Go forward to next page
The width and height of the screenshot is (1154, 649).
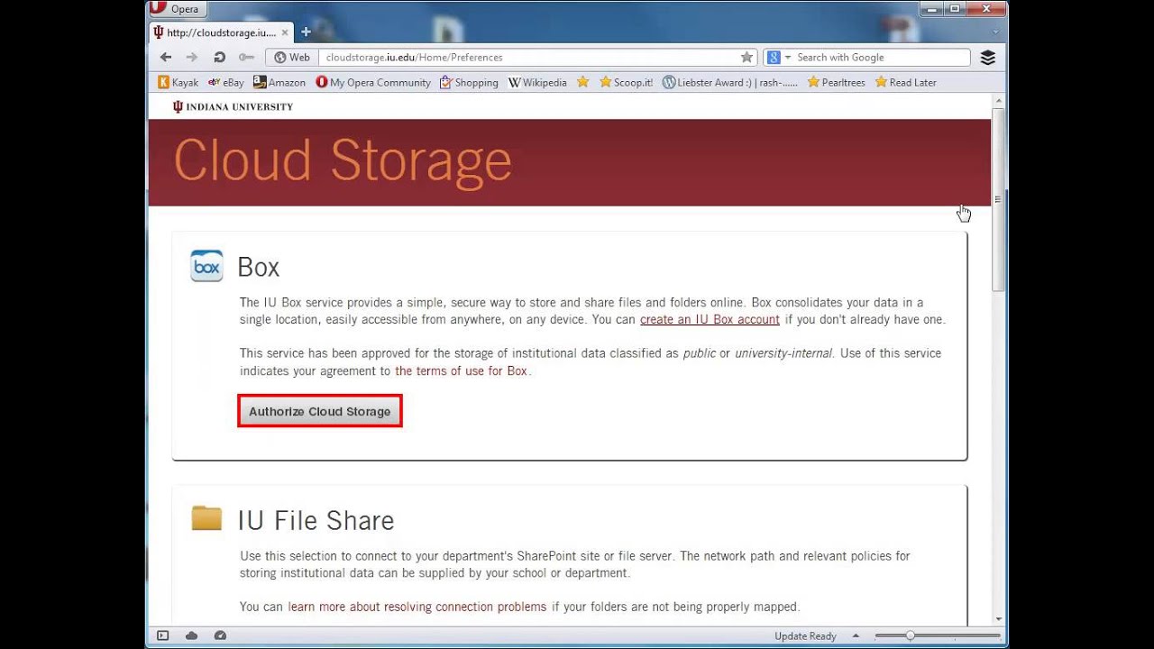click(x=191, y=57)
